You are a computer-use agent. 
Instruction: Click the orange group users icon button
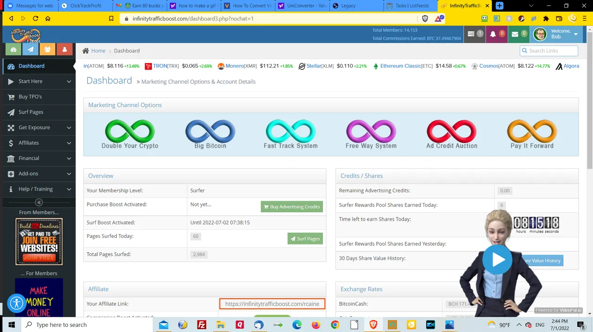(x=47, y=49)
